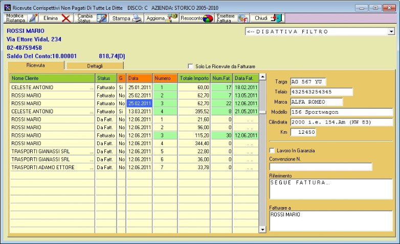Select amount 344,40 cell

[x=194, y=144]
